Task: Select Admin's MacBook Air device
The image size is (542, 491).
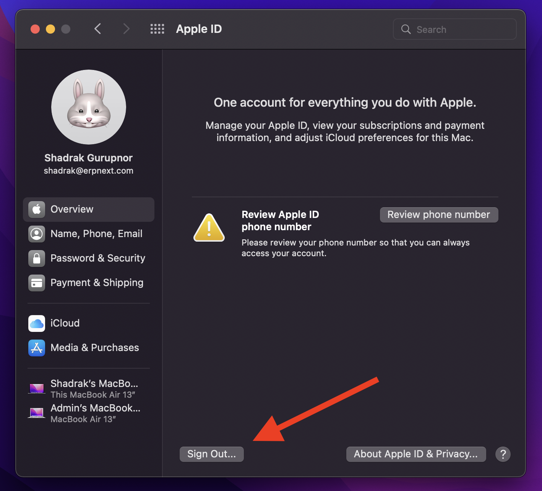Action: pos(89,413)
